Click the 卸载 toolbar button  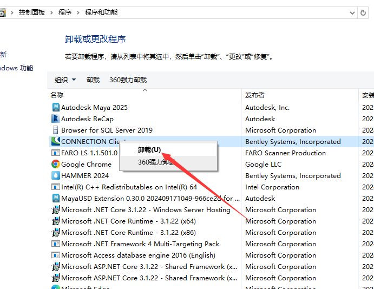(93, 80)
